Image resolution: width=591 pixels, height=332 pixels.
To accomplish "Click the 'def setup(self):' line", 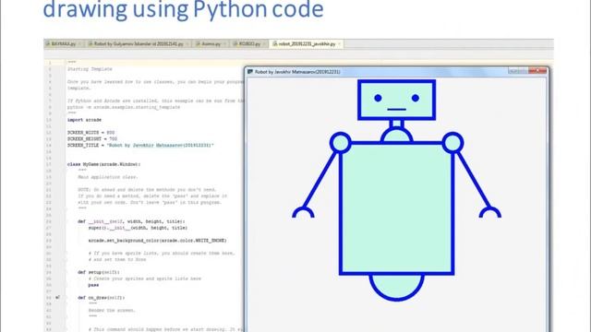I will (99, 272).
